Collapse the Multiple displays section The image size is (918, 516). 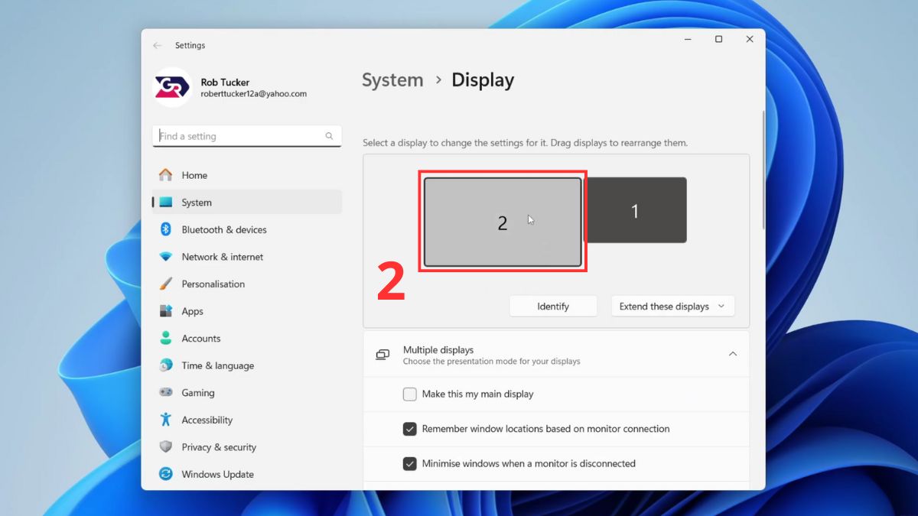733,354
